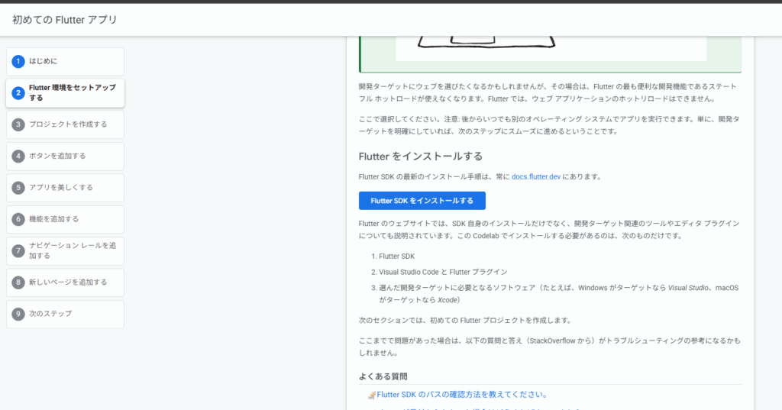The height and width of the screenshot is (410, 782).
Task: Click the paragraph starting 開発ターゲットにウェブを
Action: (x=548, y=93)
